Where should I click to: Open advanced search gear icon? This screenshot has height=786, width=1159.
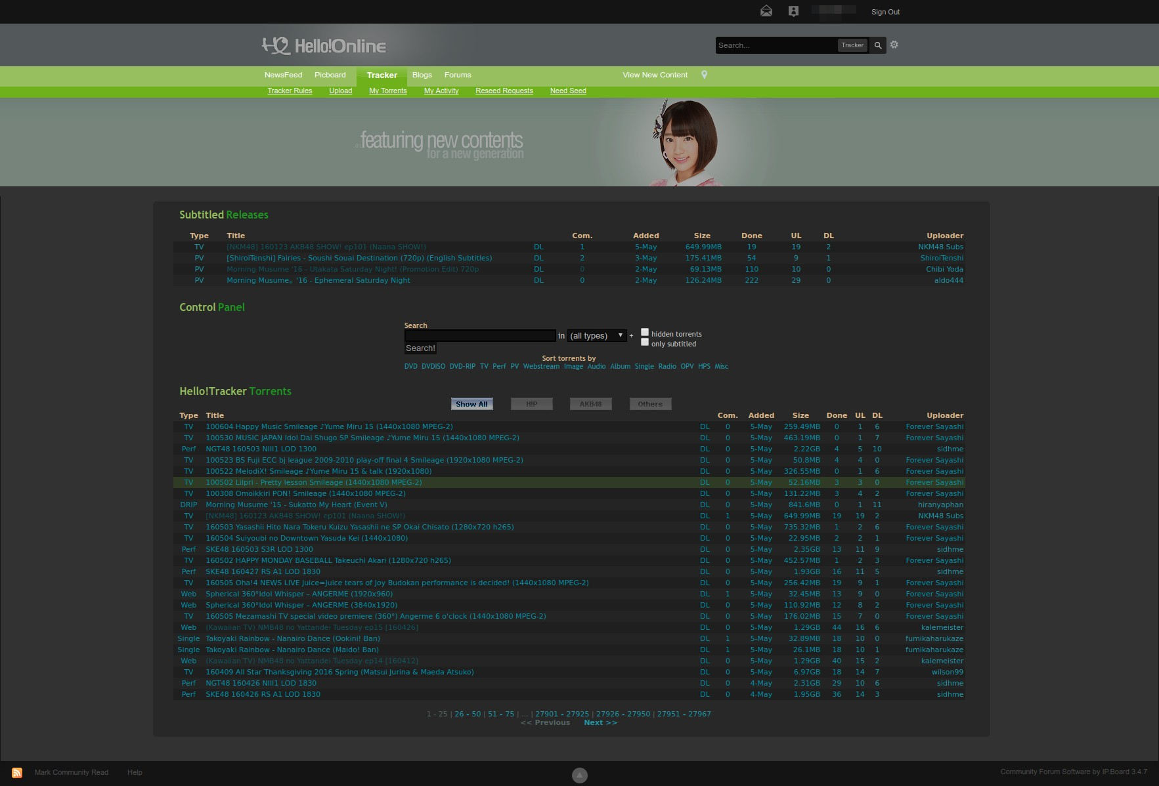894,45
